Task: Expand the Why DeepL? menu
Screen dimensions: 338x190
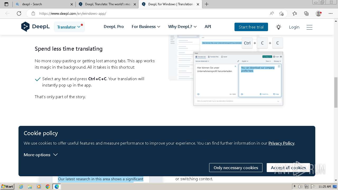Action: [x=182, y=27]
